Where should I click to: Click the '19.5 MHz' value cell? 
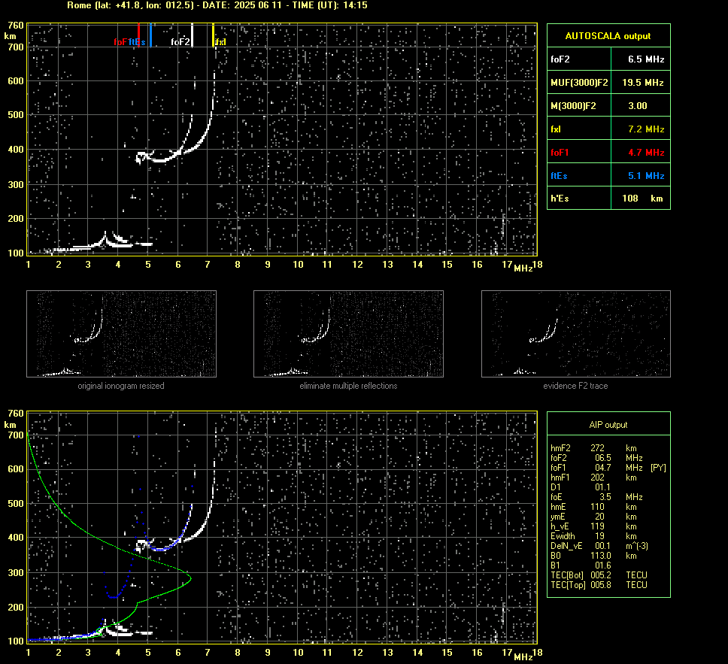[x=641, y=83]
